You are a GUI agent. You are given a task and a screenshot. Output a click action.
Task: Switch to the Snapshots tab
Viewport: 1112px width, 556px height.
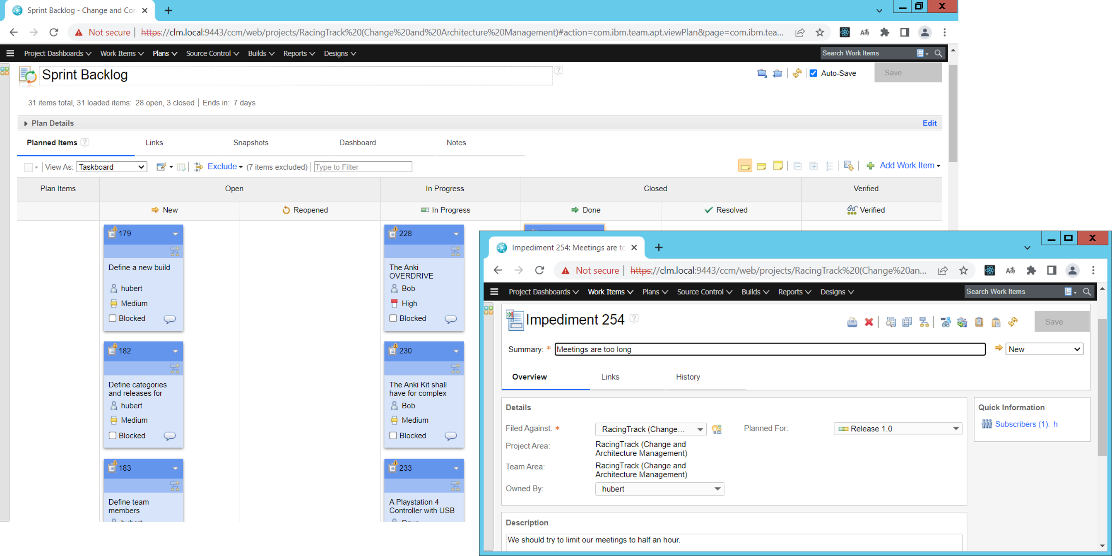coord(250,143)
